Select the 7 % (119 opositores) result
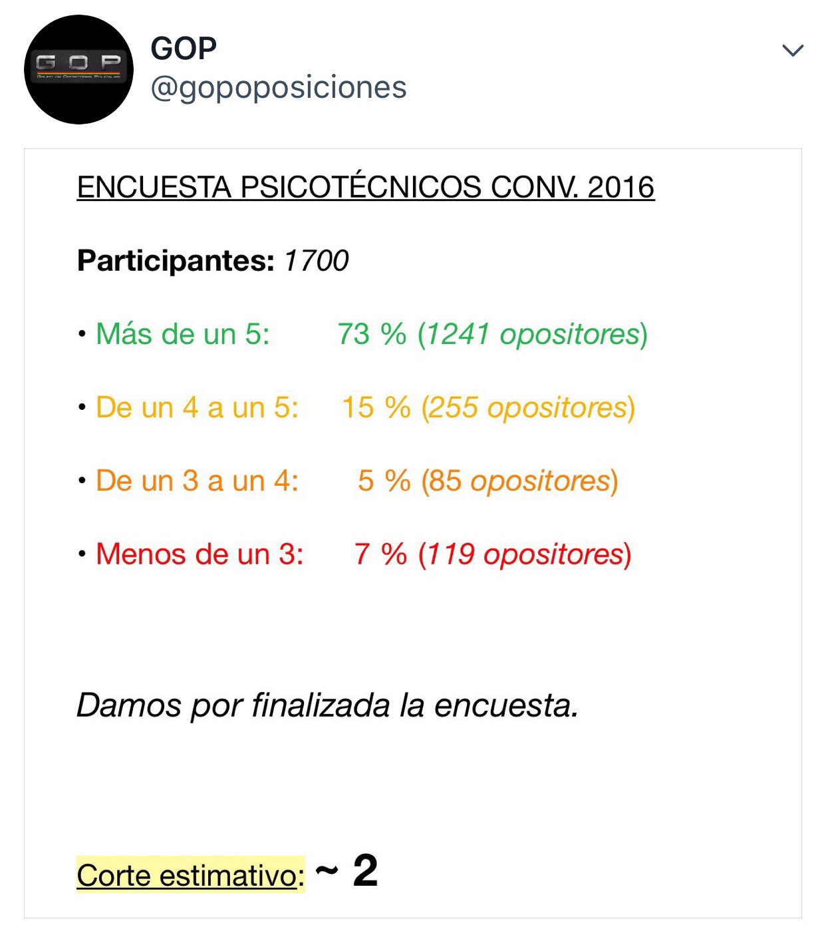 [x=492, y=554]
